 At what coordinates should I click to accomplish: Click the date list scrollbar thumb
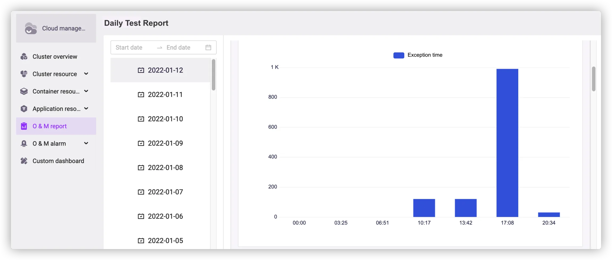pos(213,75)
